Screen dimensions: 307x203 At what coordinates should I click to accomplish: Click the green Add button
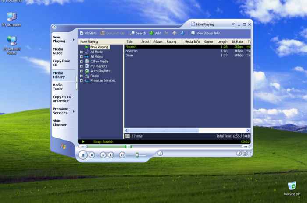click(155, 33)
